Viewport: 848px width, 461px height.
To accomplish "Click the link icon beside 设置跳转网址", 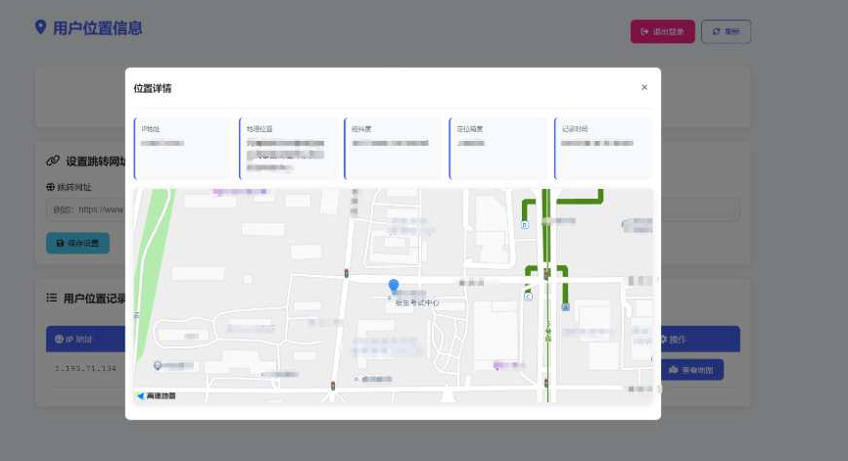I will tap(53, 161).
